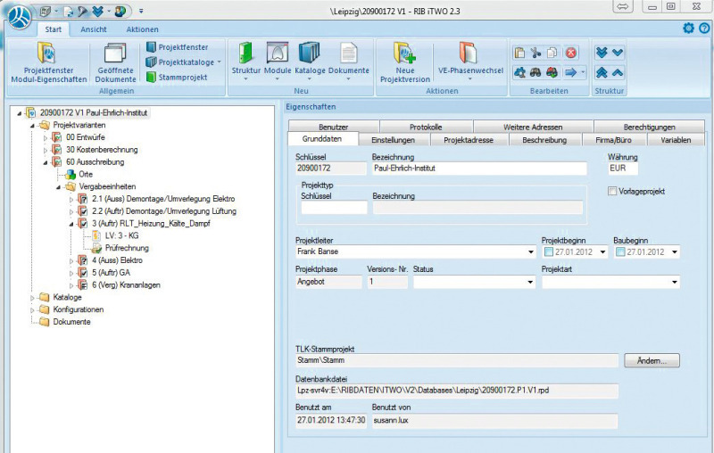Click the copy pages icon in Bearbeiten

pos(552,53)
